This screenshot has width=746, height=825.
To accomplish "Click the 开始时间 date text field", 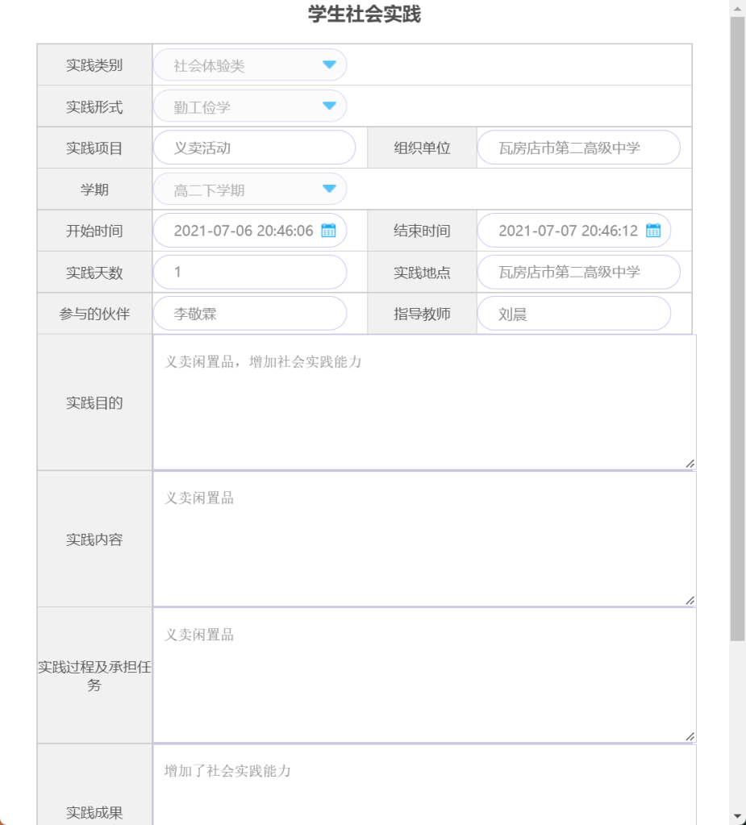I will click(x=242, y=231).
